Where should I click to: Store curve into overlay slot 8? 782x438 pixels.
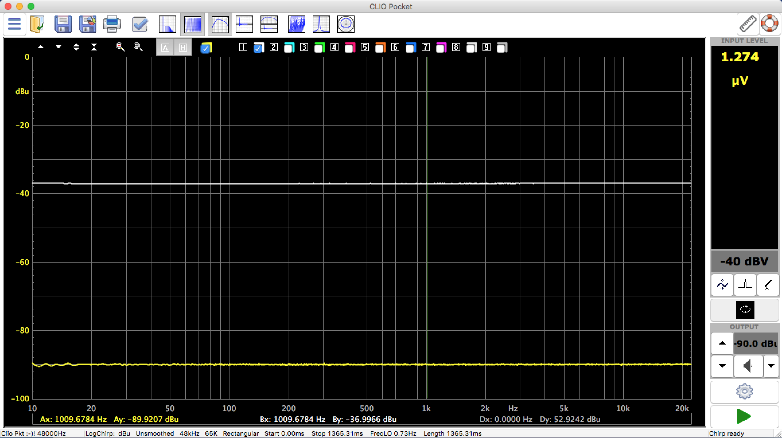pyautogui.click(x=456, y=47)
